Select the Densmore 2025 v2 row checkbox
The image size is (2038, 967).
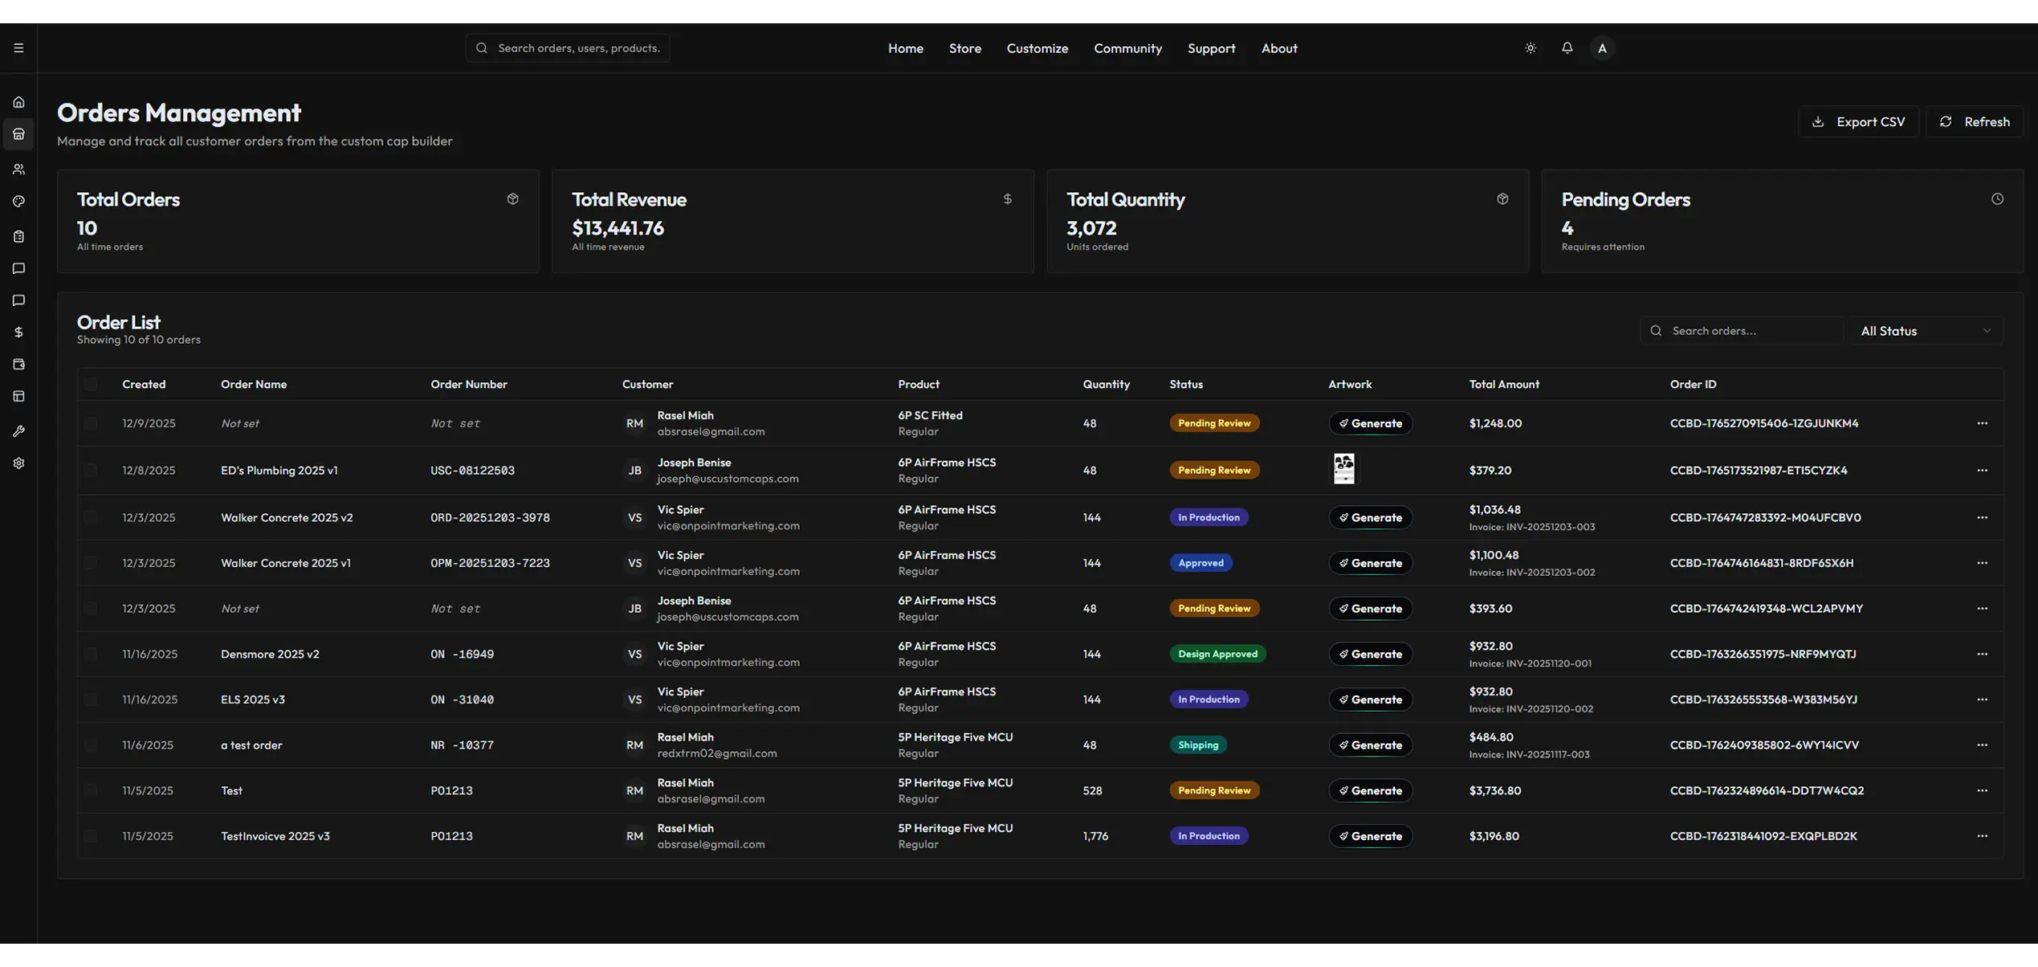tap(91, 654)
